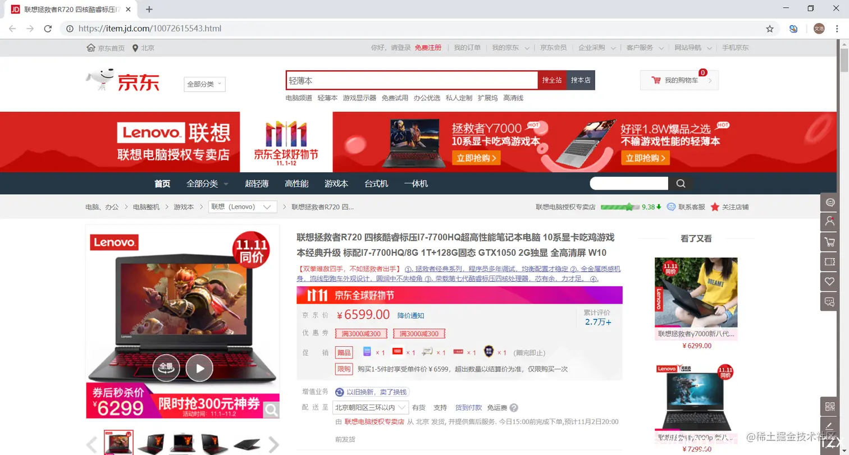Click the heart favorites icon in the sidebar
The image size is (849, 455).
[830, 281]
